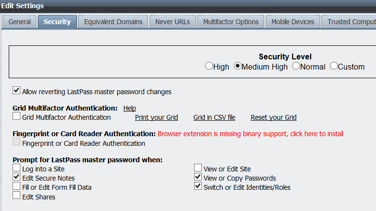Screen dimensions: 376x211
Task: Click the Reset your Grid link
Action: 273,117
